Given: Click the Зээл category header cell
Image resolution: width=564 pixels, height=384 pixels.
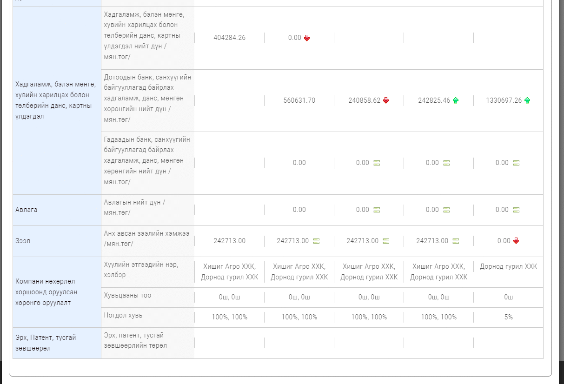Looking at the screenshot, I should point(57,241).
